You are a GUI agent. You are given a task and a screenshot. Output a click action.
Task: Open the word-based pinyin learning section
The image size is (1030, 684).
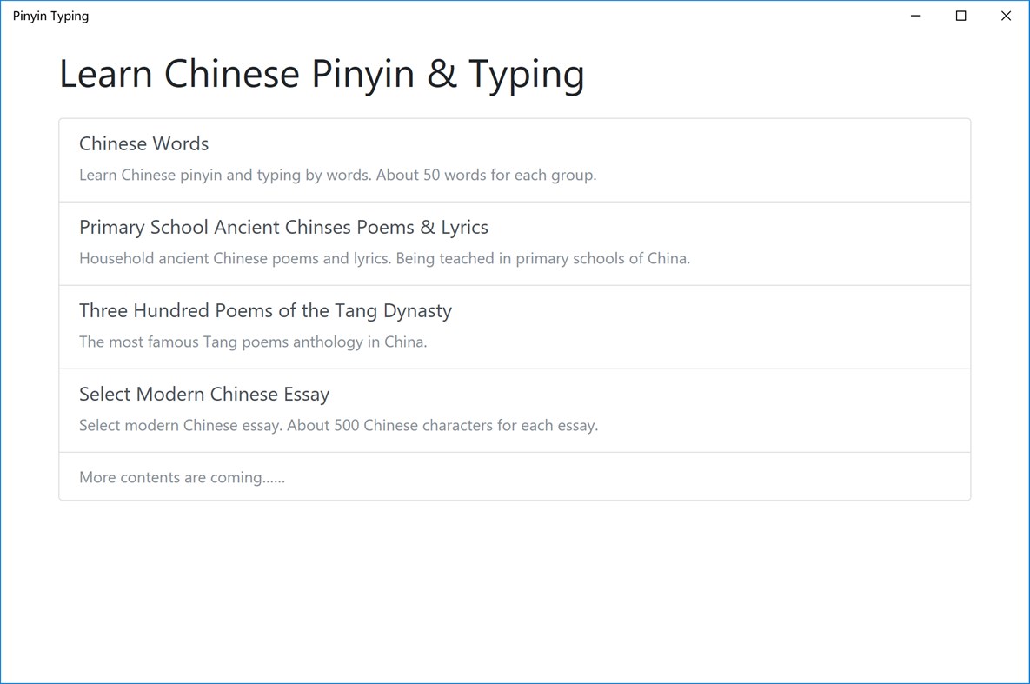(x=514, y=160)
